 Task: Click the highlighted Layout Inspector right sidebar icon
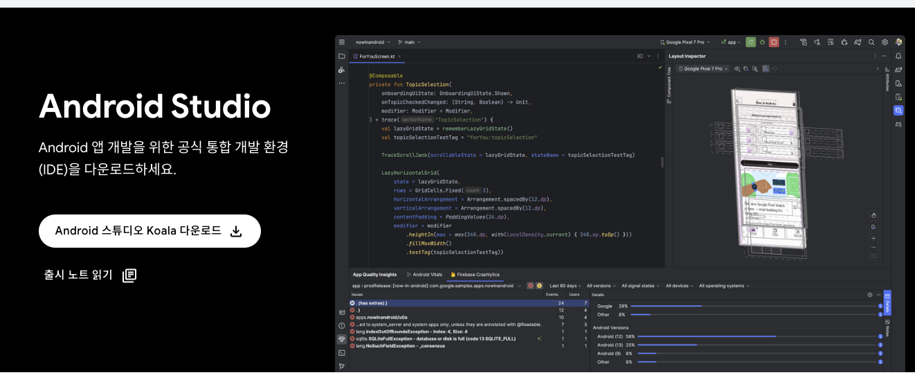tap(898, 110)
